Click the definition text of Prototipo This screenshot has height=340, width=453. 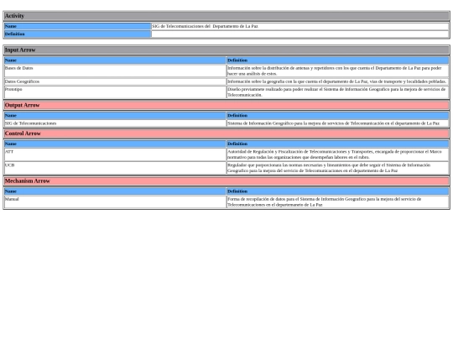coord(337,92)
